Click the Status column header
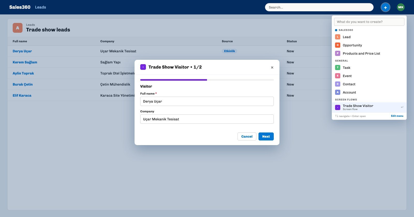414x217 pixels. click(292, 41)
